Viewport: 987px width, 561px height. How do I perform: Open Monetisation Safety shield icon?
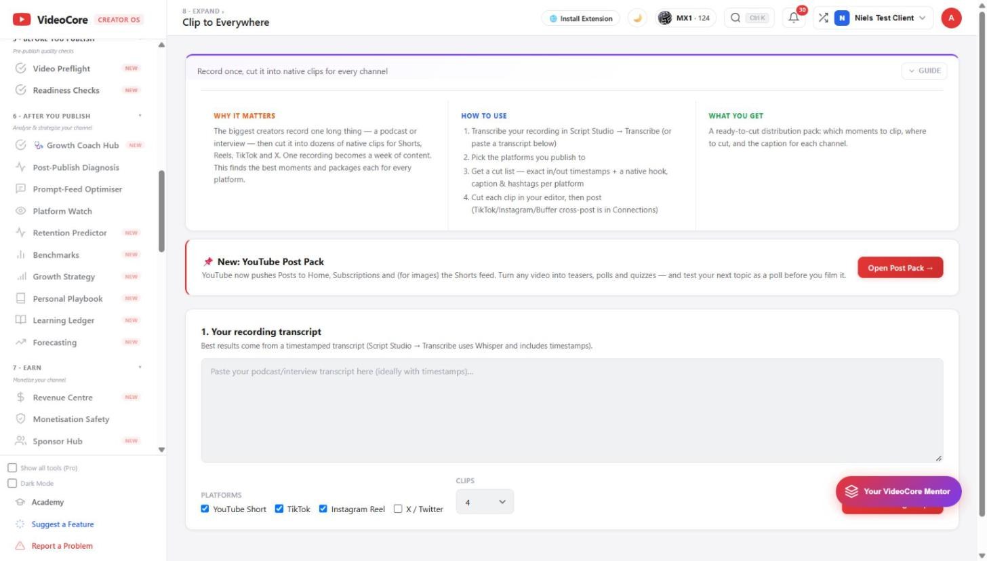(x=20, y=419)
